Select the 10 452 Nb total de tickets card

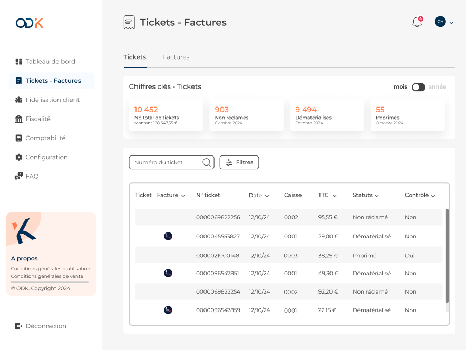(166, 115)
